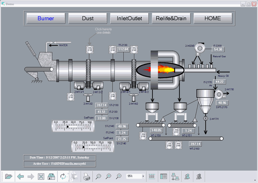258x183 pixels.
Task: Click the Active User status box
Action: pos(59,164)
